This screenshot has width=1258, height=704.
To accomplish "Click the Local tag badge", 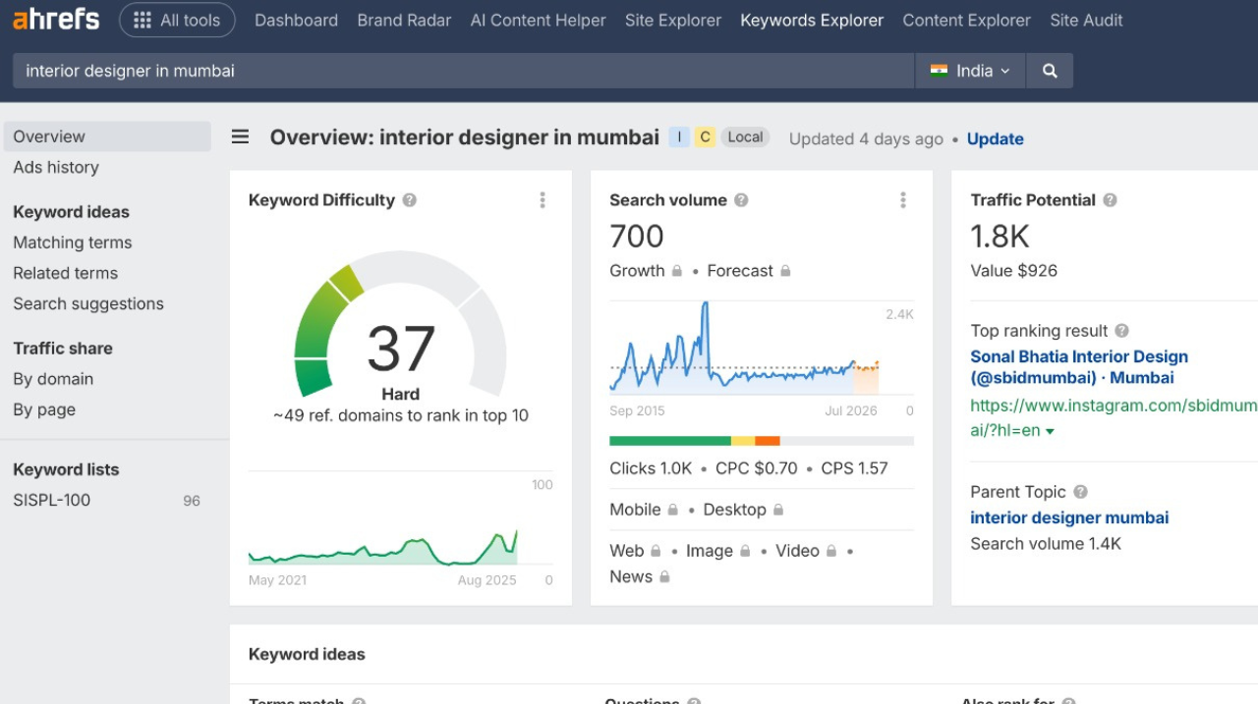I will point(745,137).
